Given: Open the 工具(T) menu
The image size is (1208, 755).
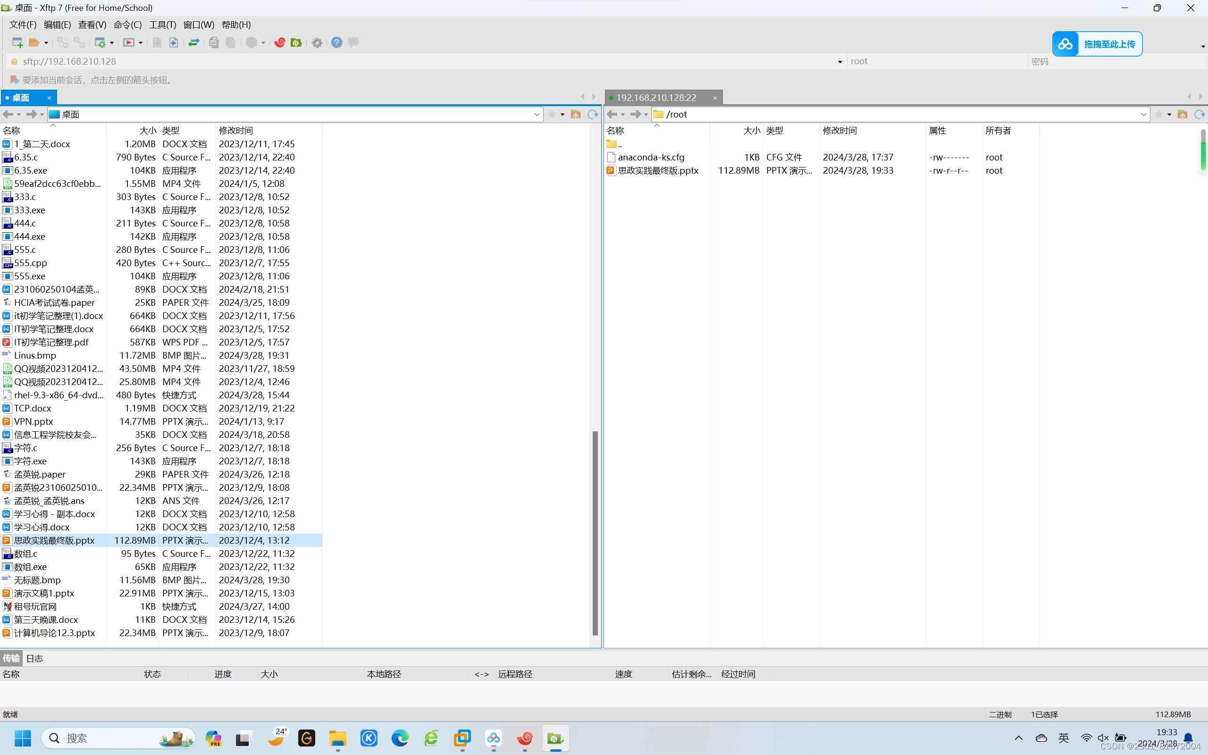Looking at the screenshot, I should (x=162, y=25).
